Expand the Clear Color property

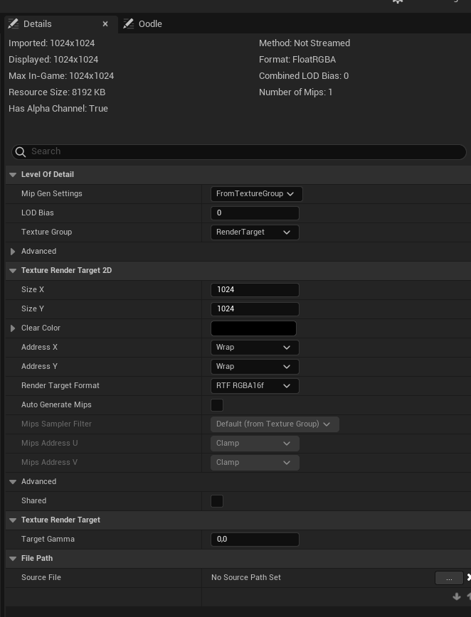13,328
